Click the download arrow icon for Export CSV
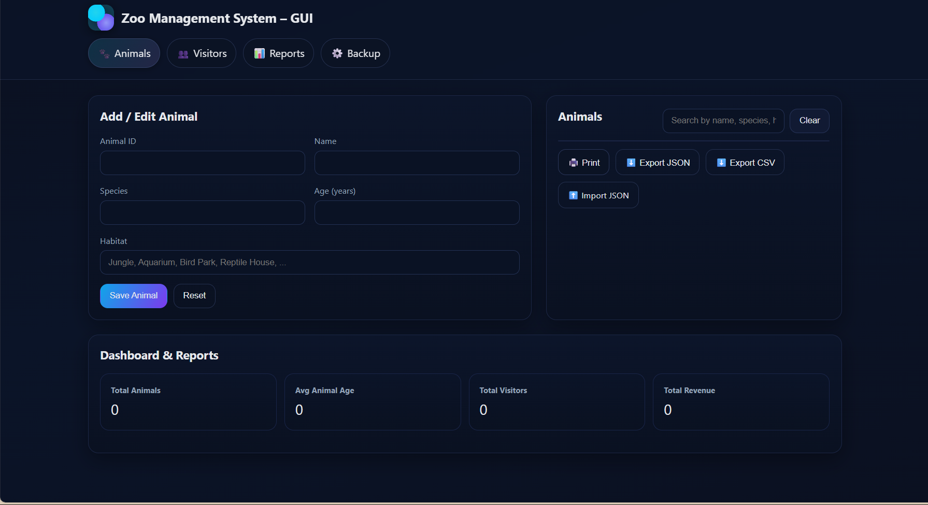 coord(721,163)
